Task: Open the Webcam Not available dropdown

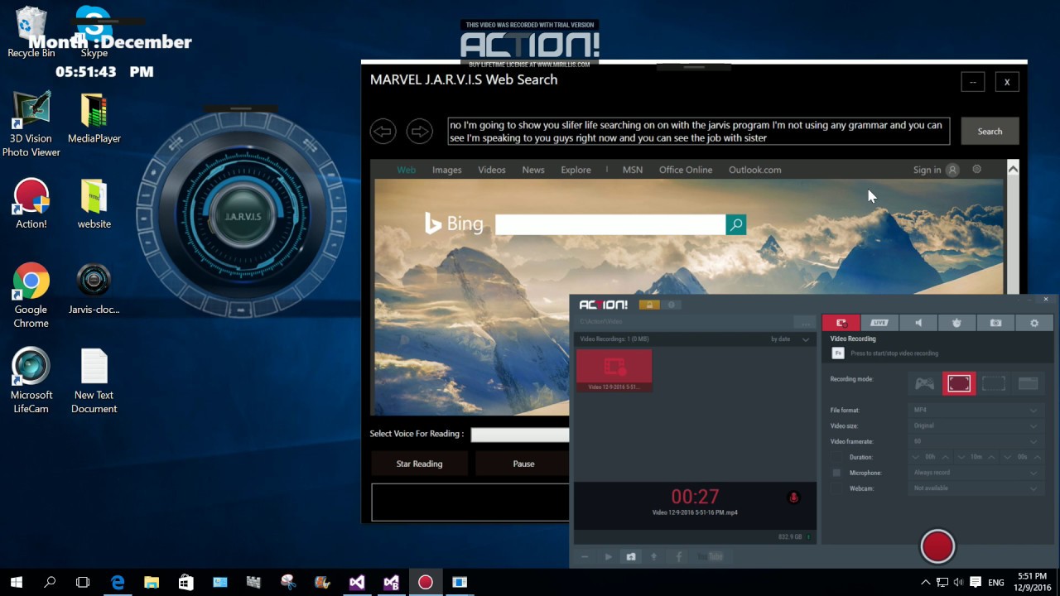Action: (x=976, y=488)
